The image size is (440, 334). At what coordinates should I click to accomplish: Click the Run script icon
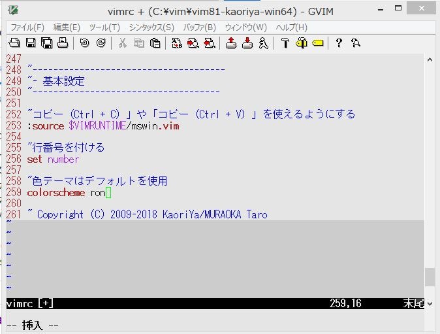point(263,43)
